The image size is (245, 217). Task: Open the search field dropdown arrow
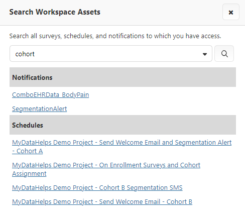pos(205,54)
